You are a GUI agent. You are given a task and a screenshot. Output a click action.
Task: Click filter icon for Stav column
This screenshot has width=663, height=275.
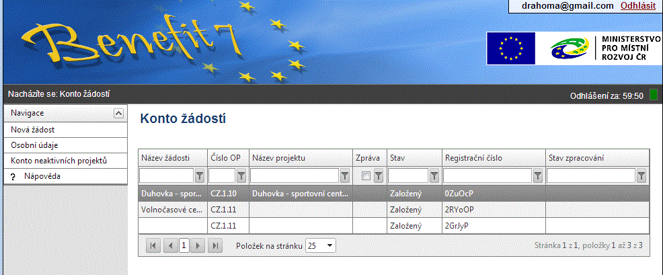tap(434, 176)
